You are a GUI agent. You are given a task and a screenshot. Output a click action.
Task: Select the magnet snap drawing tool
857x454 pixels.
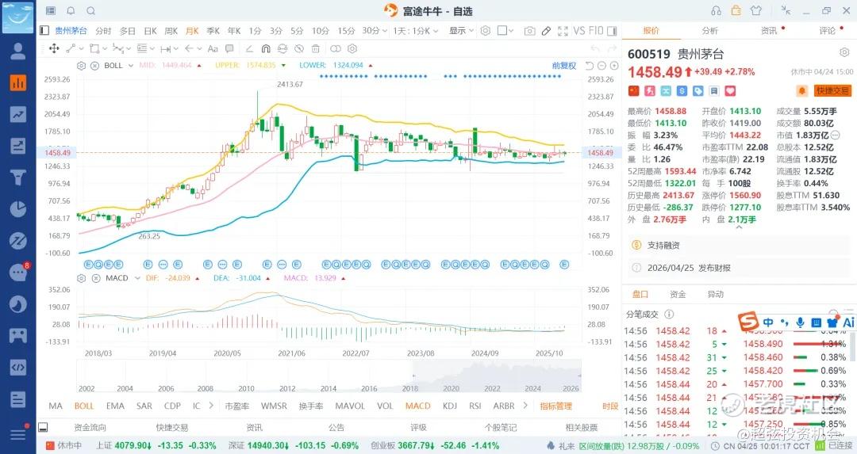(266, 48)
